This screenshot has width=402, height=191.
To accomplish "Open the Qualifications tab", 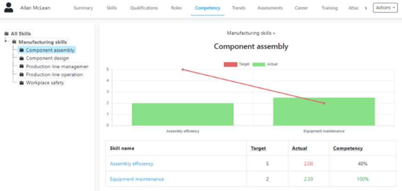I will click(144, 8).
